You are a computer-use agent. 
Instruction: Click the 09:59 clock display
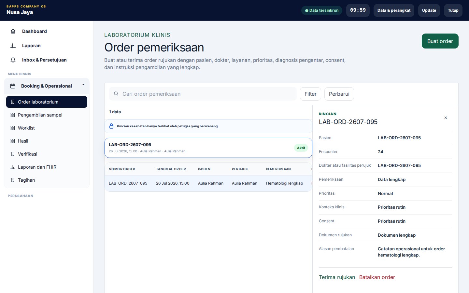point(358,10)
